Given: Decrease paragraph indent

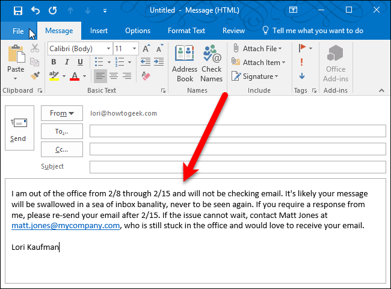Looking at the screenshot, I should (x=146, y=61).
